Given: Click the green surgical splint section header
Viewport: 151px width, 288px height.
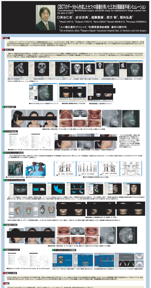Looking at the screenshot, I should click(64, 250).
